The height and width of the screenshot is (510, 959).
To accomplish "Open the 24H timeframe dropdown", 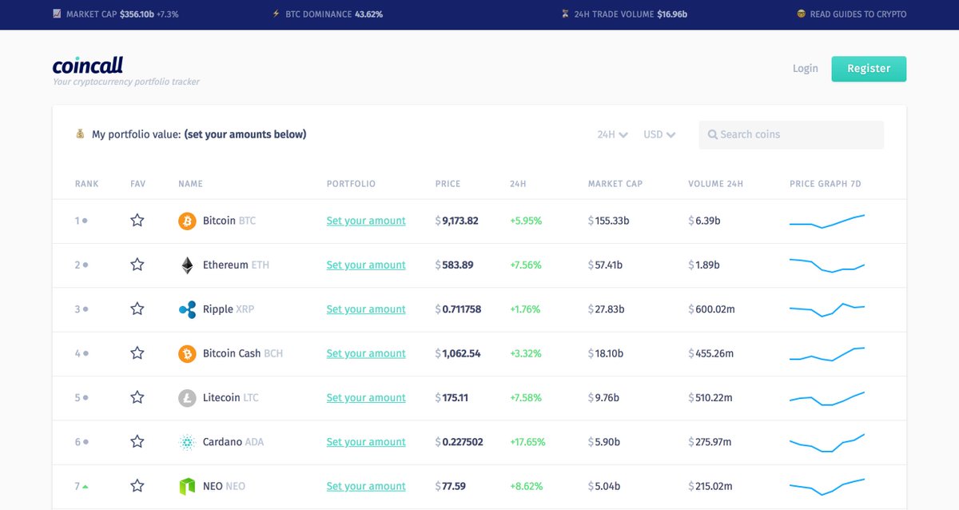I will tap(612, 135).
